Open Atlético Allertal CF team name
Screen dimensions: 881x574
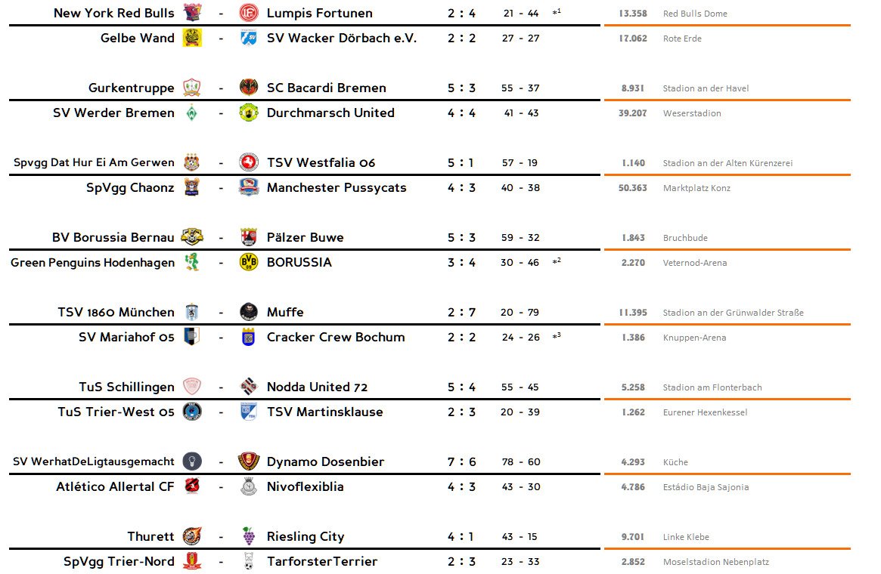115,487
